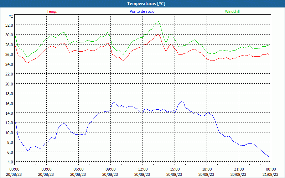
Task: Click the blue dew point peak near 09:20
Action: pyautogui.click(x=114, y=103)
